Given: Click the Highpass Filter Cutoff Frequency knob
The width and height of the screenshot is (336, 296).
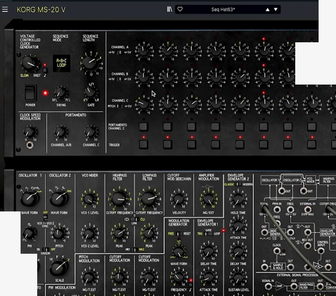Looking at the screenshot, I should coord(120,198).
